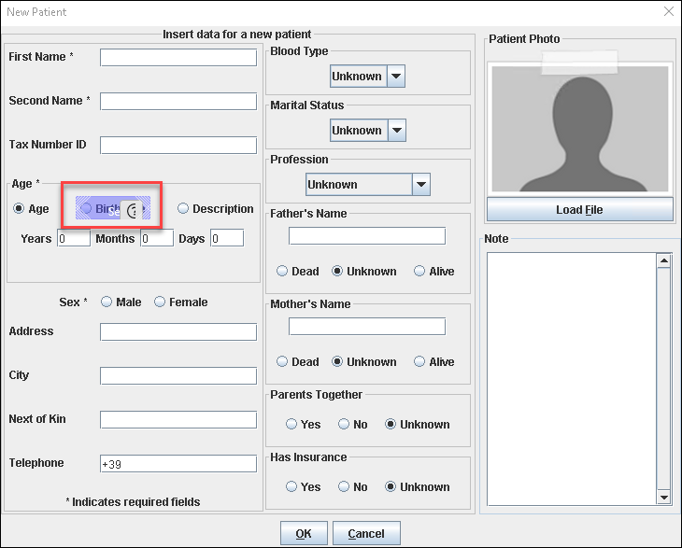This screenshot has height=548, width=682.
Task: Click the Telephone field
Action: (x=178, y=464)
